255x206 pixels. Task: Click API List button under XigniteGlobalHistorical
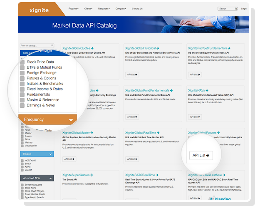[x=132, y=74]
